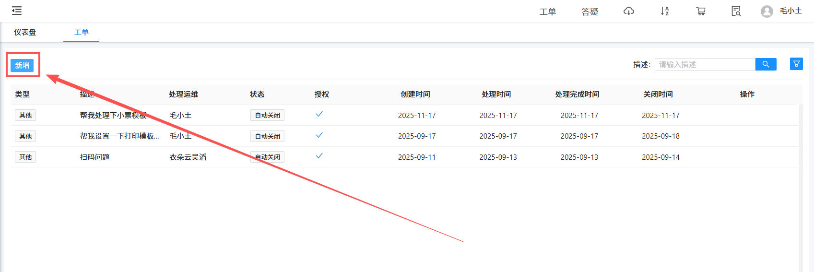The height and width of the screenshot is (272, 814).
Task: Click authorization checkmark in 2025-11-17 row
Action: (319, 114)
